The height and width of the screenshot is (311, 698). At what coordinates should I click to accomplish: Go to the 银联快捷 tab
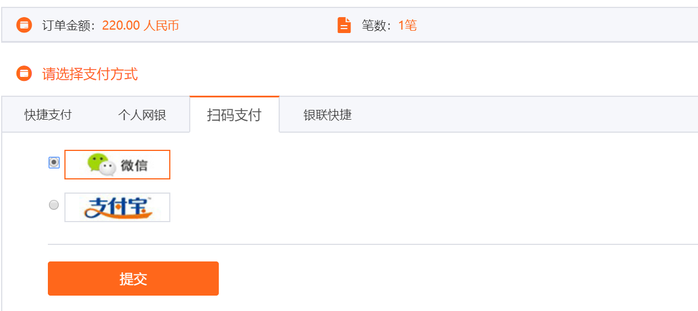click(x=328, y=115)
